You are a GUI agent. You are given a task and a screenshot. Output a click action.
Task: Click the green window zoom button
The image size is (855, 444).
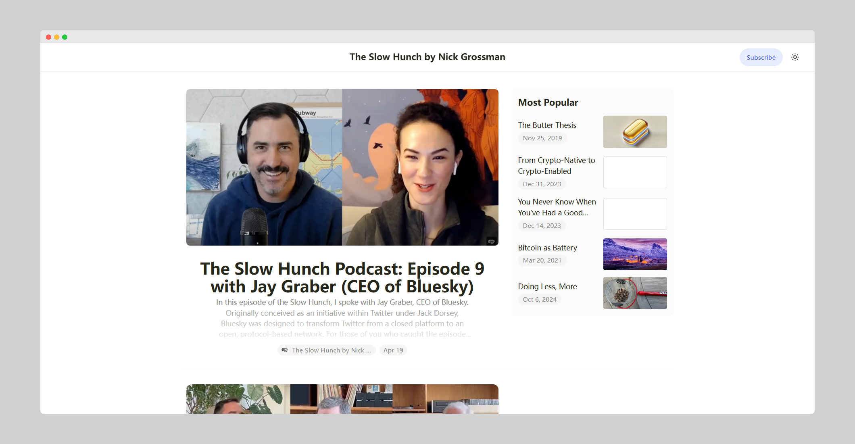click(x=65, y=37)
